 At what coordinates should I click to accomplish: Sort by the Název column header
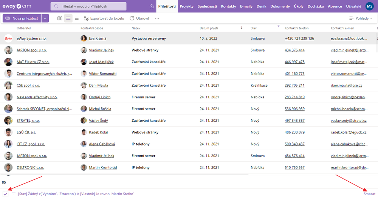click(x=136, y=28)
